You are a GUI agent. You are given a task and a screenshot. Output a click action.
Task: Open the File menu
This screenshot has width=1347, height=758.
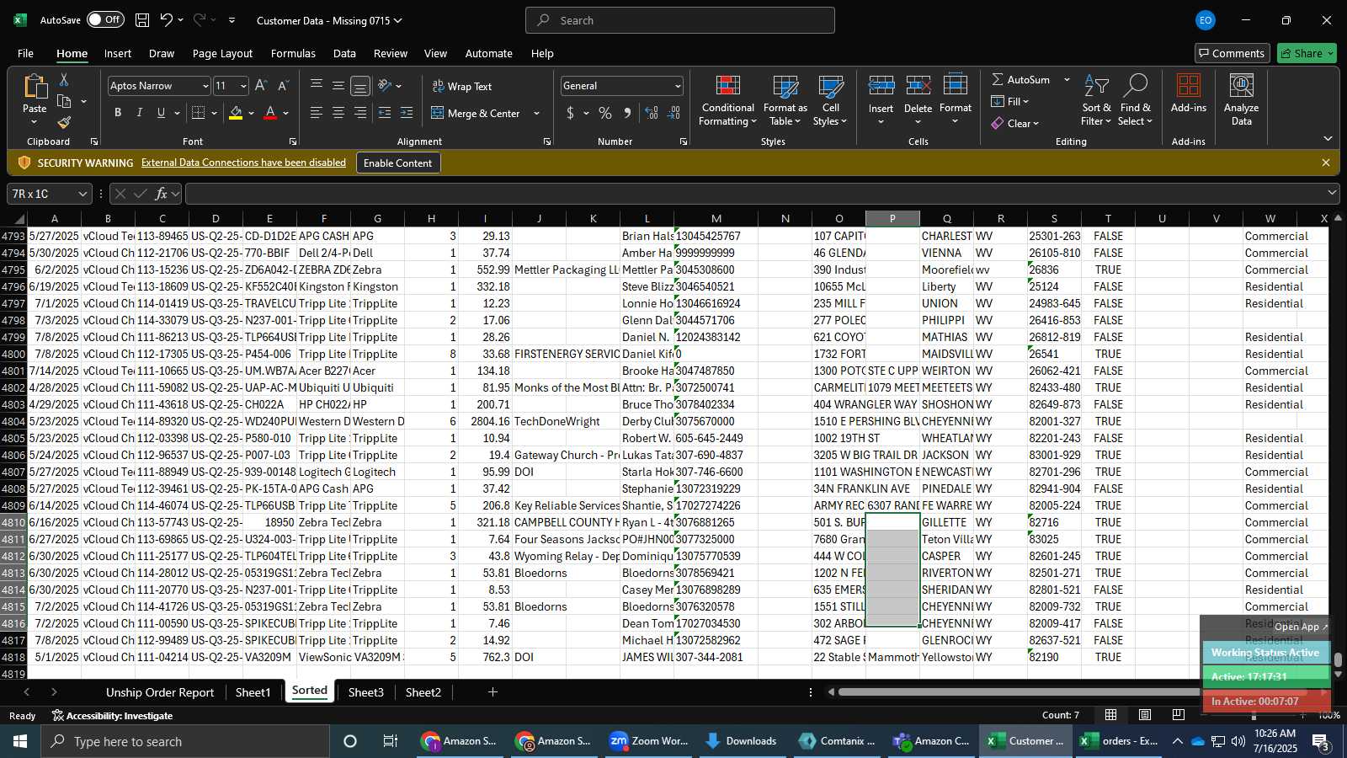click(x=25, y=53)
